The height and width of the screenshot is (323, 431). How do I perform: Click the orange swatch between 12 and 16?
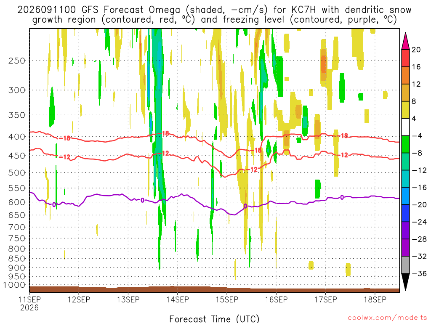pos(405,75)
